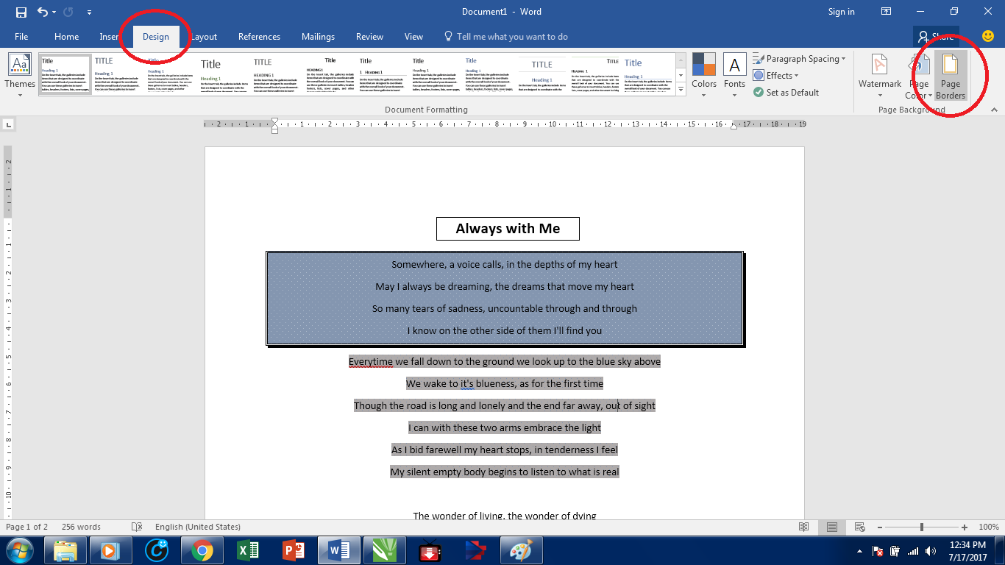This screenshot has height=565, width=1005.
Task: Expand the style set gallery
Action: (x=680, y=88)
